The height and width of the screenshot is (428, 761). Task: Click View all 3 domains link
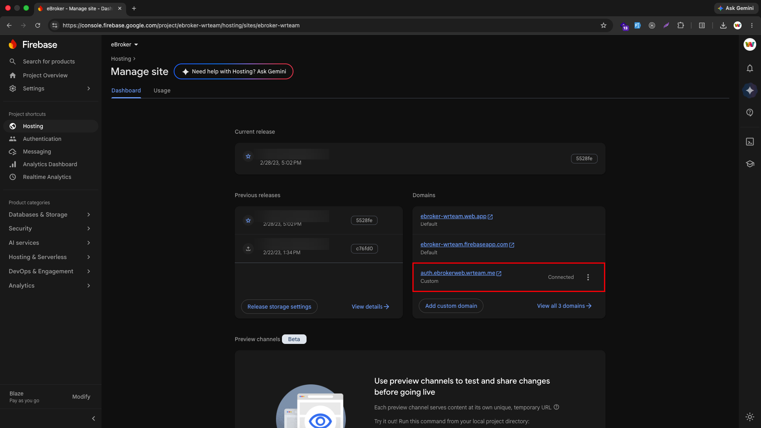pos(564,306)
